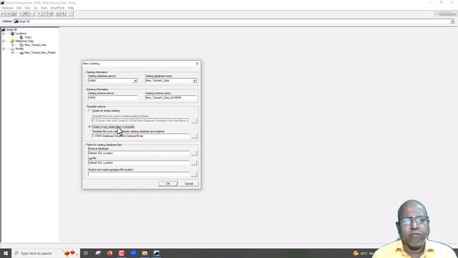
Task: Open Catalog database server dropdown
Action: (135, 81)
